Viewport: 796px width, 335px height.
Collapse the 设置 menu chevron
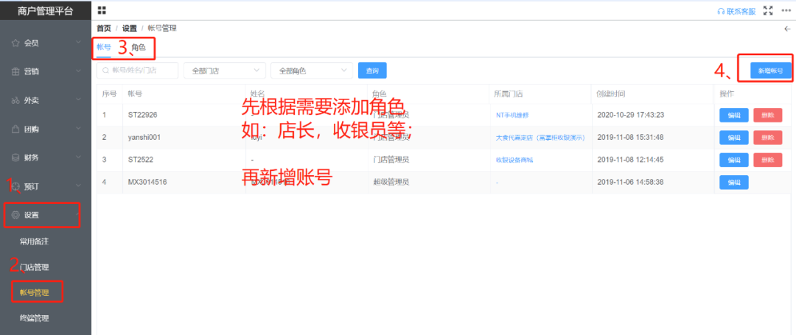click(x=78, y=214)
